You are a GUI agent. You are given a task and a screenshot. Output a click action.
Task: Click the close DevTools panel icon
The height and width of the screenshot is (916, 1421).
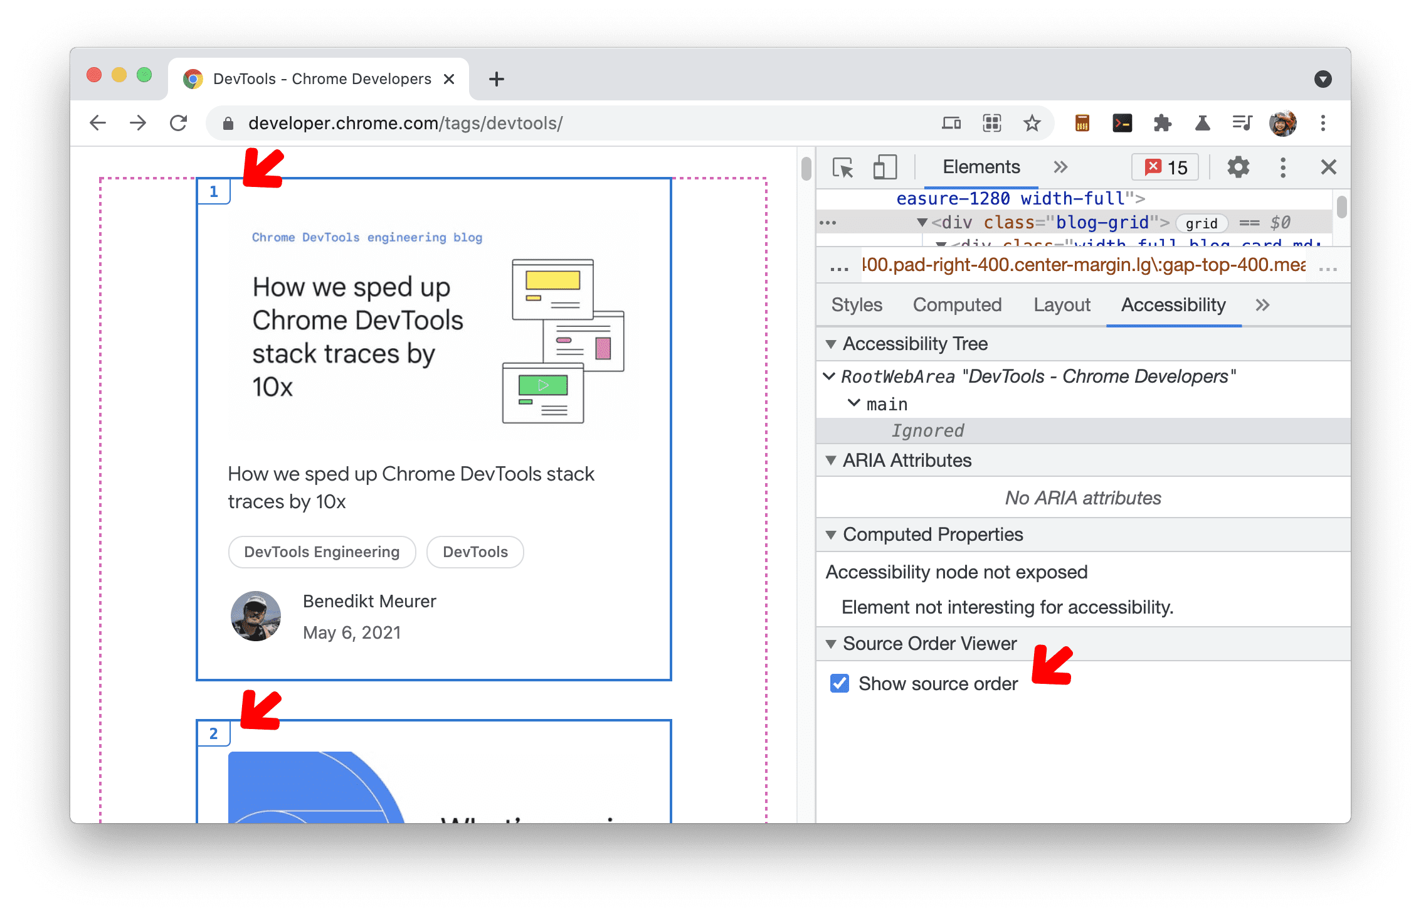pos(1329,168)
